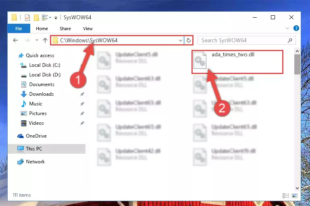
Task: Click the Properties checkmark icon in title bar
Action: [27, 18]
